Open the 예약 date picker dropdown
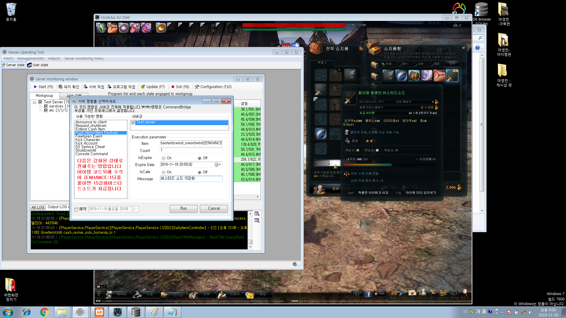 [134, 209]
